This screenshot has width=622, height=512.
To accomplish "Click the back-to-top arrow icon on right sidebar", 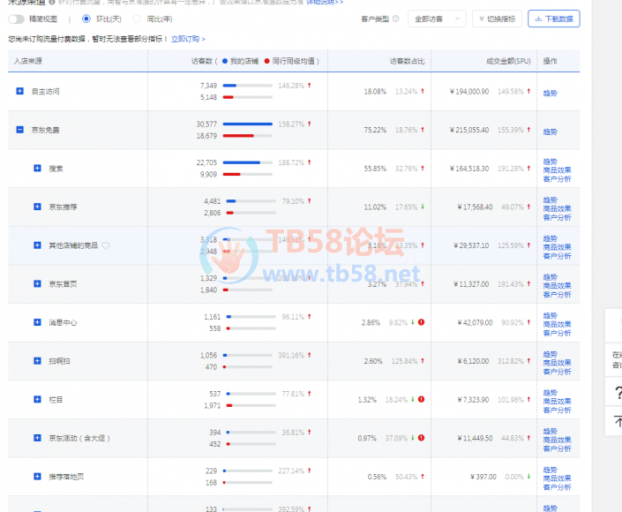I will click(x=618, y=421).
